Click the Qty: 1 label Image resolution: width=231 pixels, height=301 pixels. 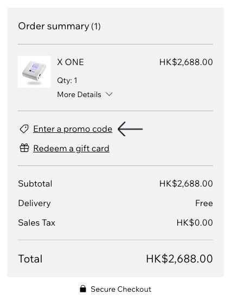tap(67, 80)
